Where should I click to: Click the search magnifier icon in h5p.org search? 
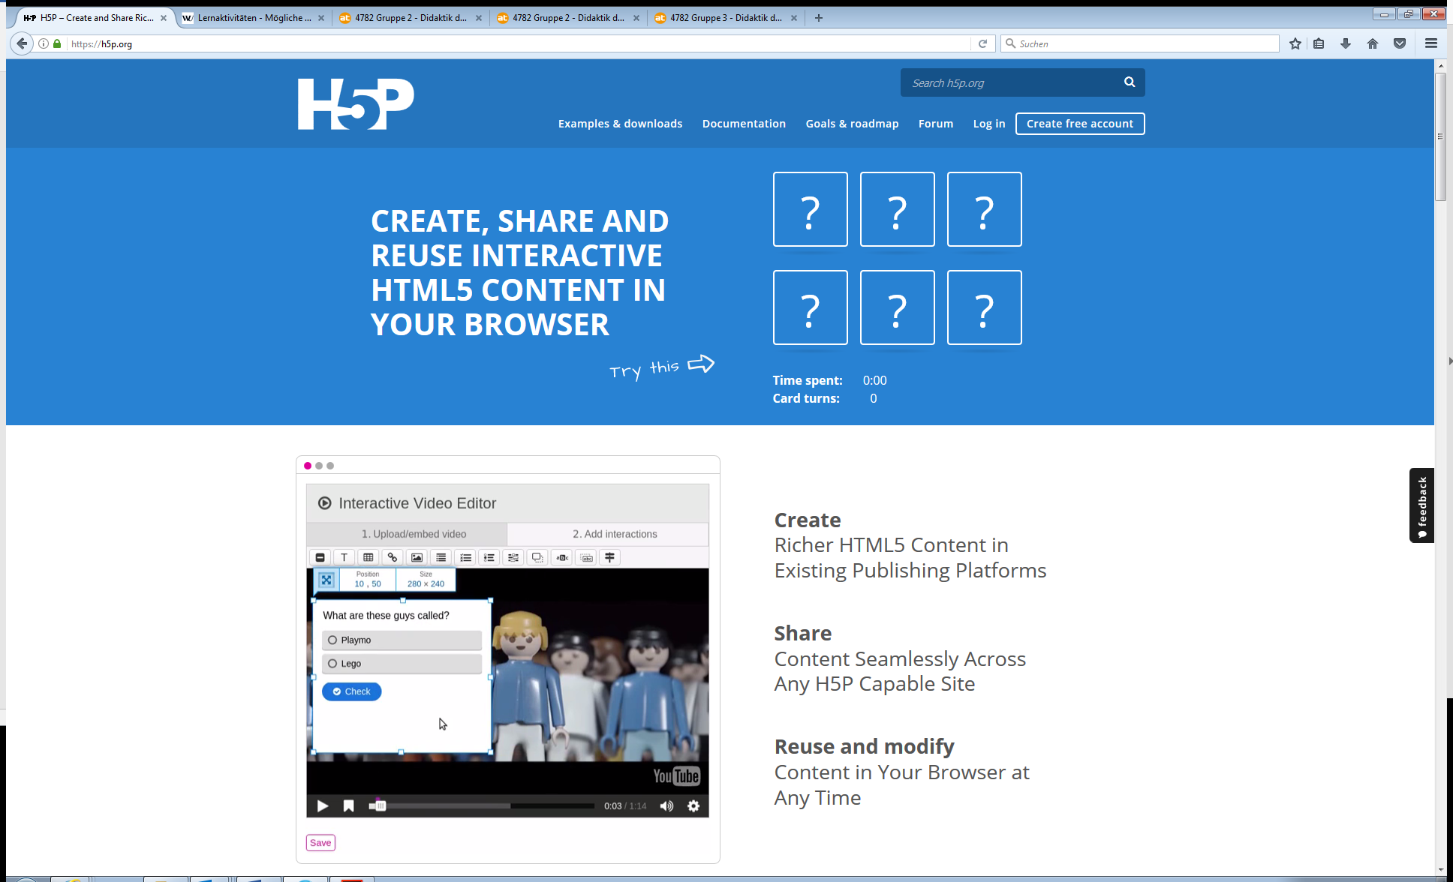tap(1130, 82)
